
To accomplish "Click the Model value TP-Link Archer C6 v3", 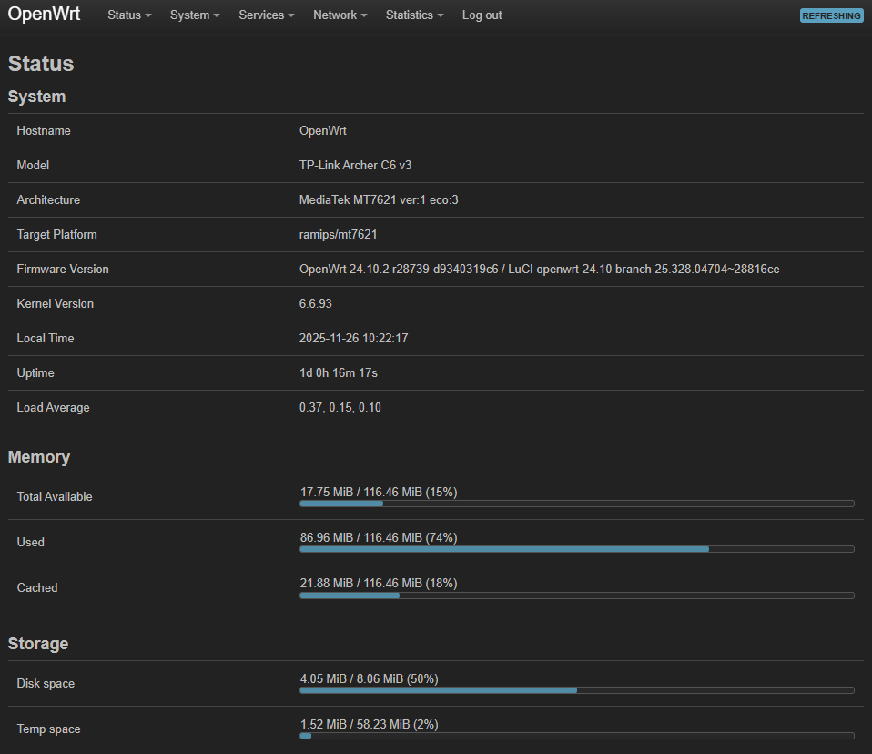I will 355,165.
